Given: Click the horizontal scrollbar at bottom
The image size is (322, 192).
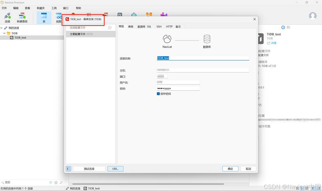Looking at the screenshot, I should [148, 184].
